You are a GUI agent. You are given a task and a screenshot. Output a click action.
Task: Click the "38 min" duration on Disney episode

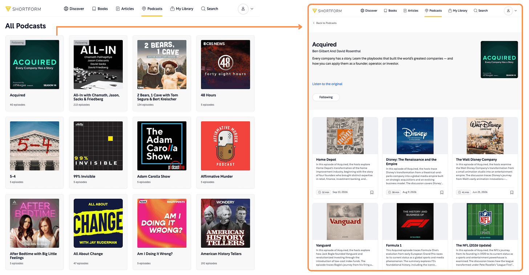[x=394, y=192]
